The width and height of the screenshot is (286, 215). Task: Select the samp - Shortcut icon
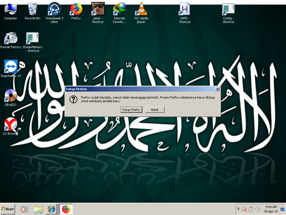point(98,13)
